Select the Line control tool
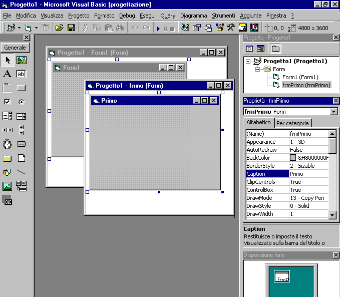 21,172
